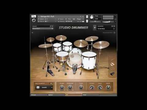
Task: Go to the next groove with the Grooves arrow
Action: [x=114, y=26]
